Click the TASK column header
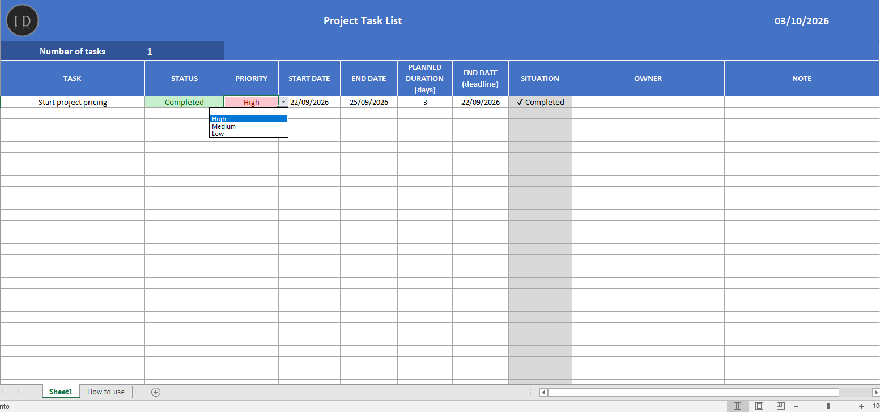 pyautogui.click(x=73, y=78)
